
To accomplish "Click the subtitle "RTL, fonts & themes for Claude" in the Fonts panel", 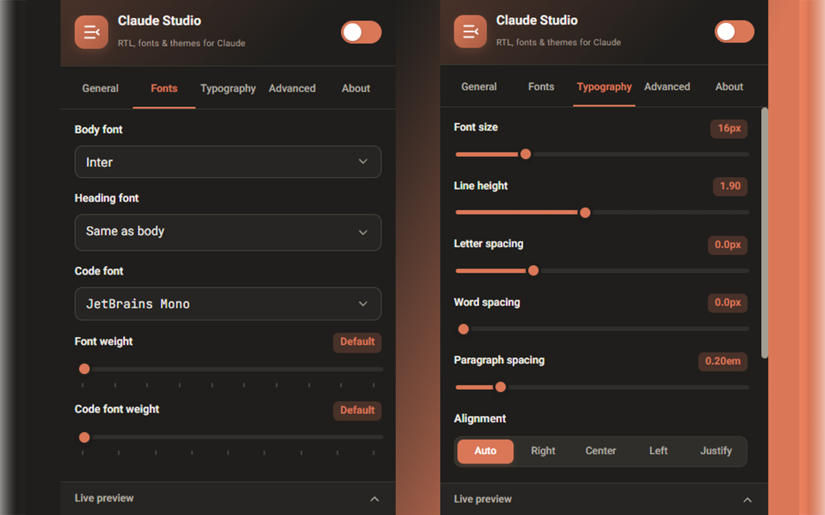I will [x=182, y=43].
